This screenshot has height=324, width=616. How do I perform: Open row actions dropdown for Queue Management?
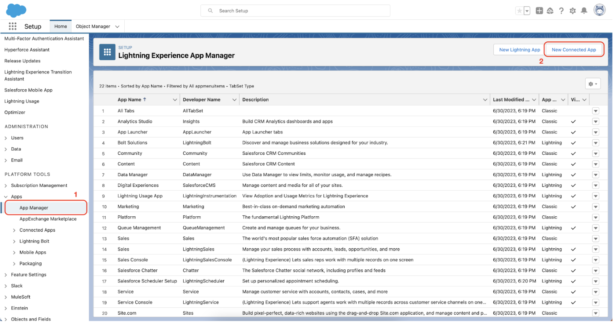(x=595, y=228)
